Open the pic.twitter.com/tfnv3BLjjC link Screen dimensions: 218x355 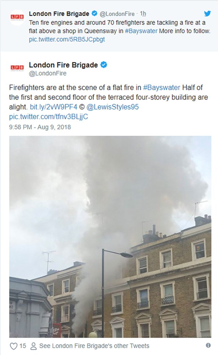(49, 117)
